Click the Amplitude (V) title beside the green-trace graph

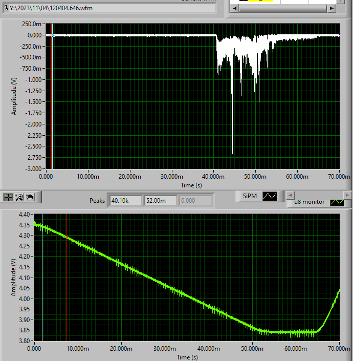tap(14, 278)
